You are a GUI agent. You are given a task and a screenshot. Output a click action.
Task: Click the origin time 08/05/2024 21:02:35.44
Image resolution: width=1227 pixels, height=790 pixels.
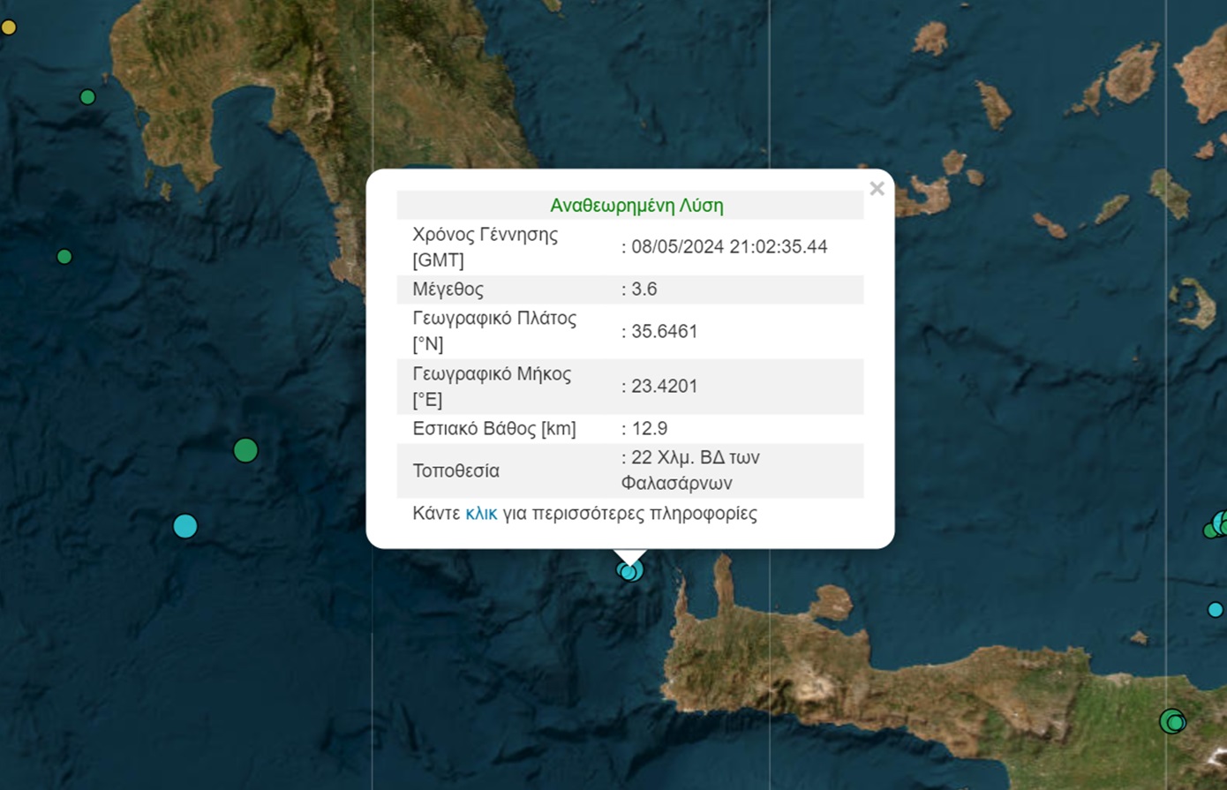click(729, 247)
